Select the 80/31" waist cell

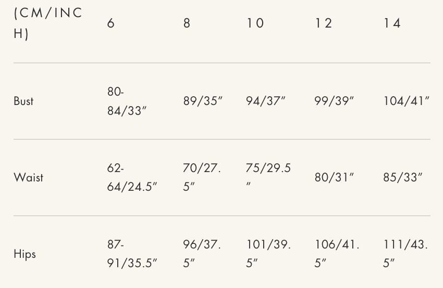tap(334, 177)
